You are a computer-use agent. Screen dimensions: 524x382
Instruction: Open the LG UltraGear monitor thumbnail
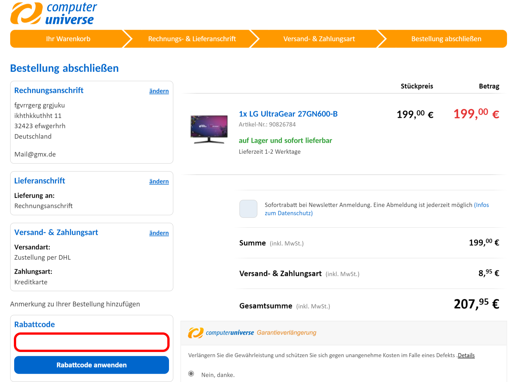click(x=209, y=129)
